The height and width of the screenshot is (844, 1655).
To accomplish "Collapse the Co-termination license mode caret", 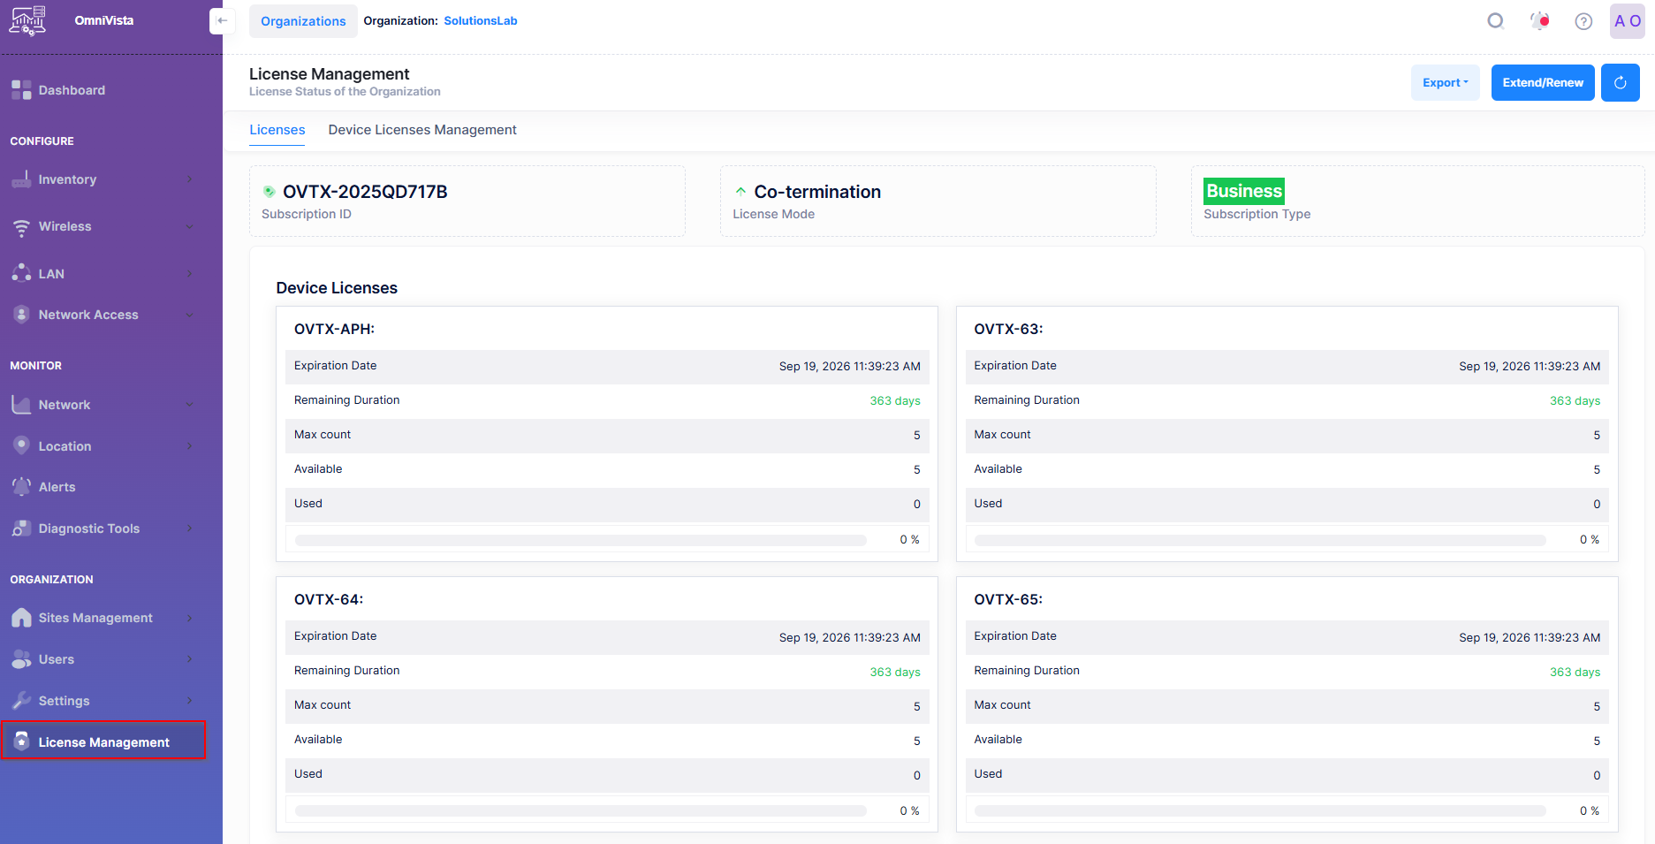I will (740, 191).
